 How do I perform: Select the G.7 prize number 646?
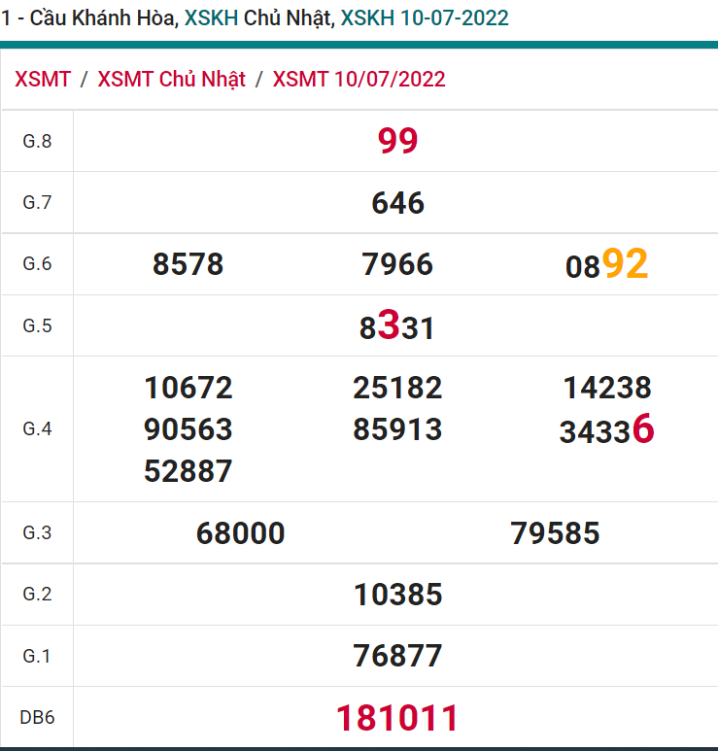(x=397, y=202)
